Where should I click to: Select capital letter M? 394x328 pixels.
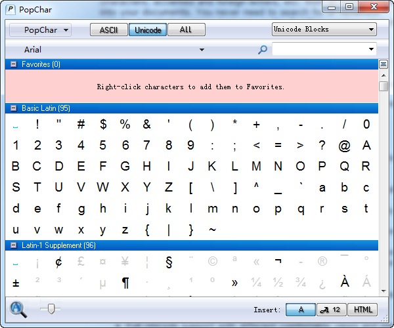tap(256, 166)
